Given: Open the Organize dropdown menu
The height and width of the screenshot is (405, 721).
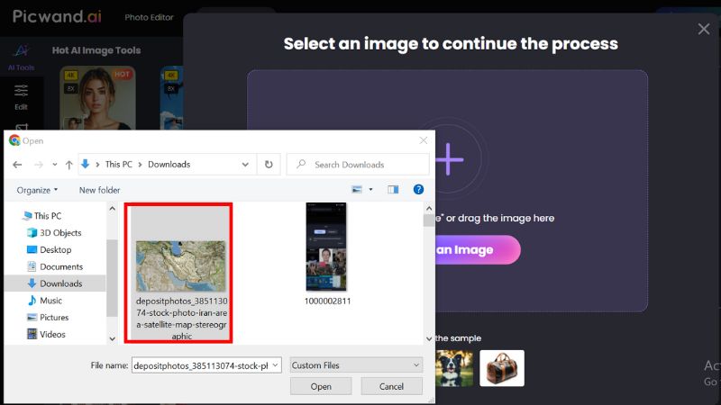Looking at the screenshot, I should [37, 190].
